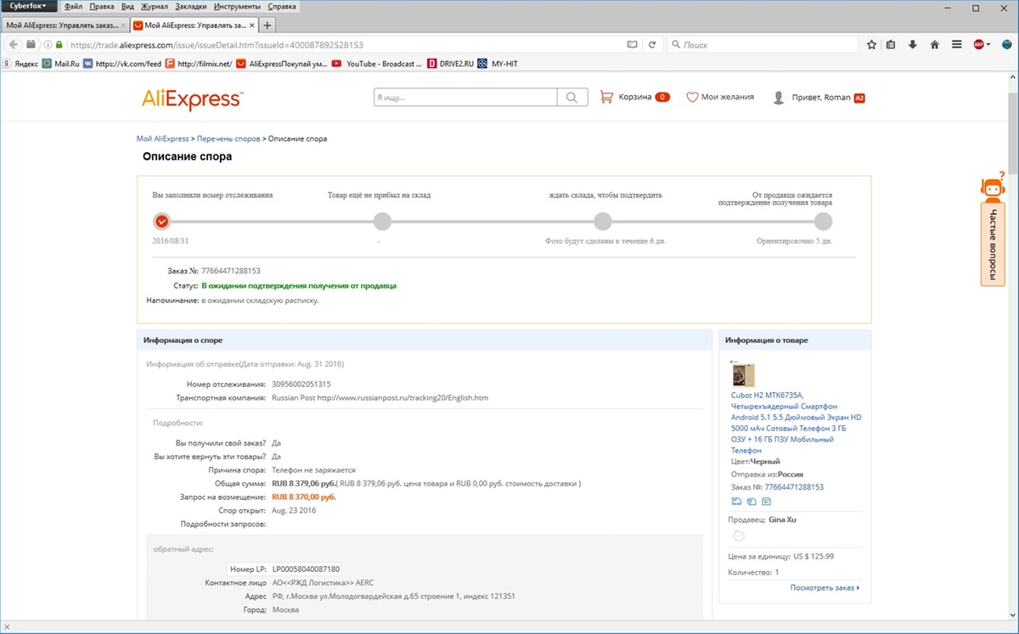The height and width of the screenshot is (634, 1019).
Task: Click the LP number LP00058040087180
Action: (307, 569)
